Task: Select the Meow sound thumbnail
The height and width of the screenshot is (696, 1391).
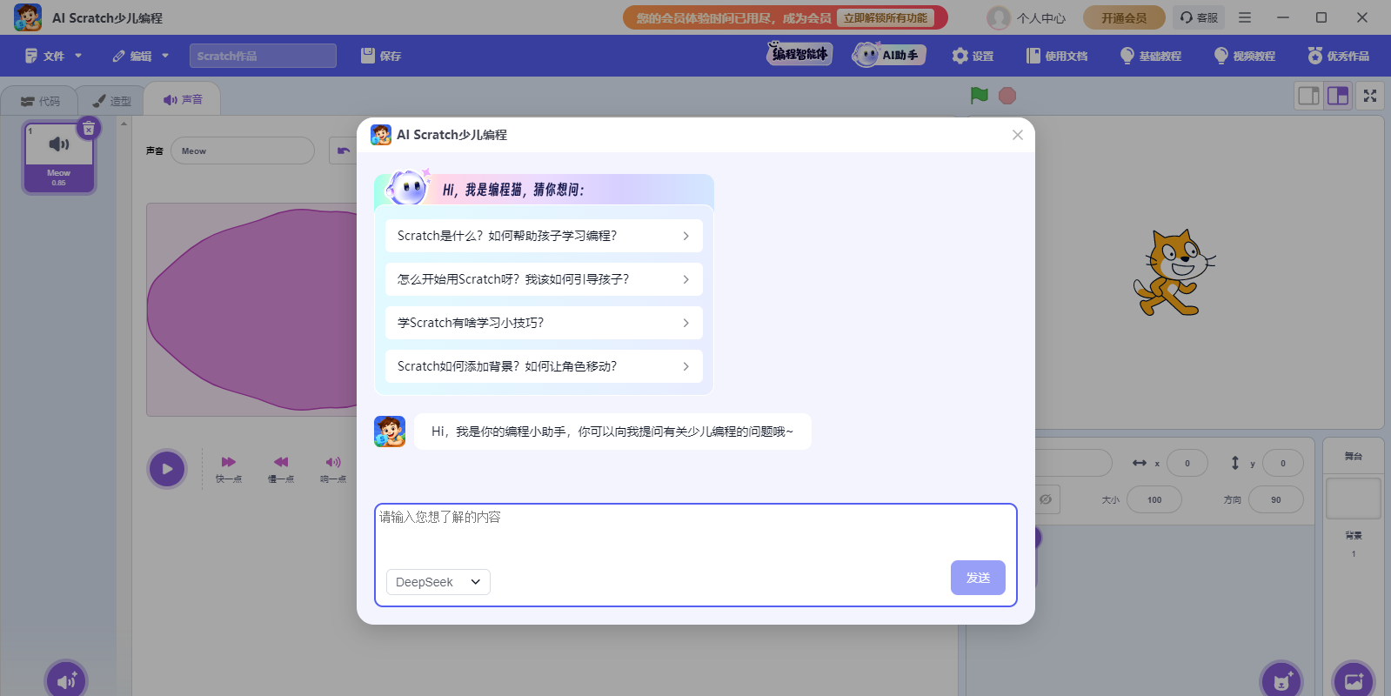Action: [58, 157]
